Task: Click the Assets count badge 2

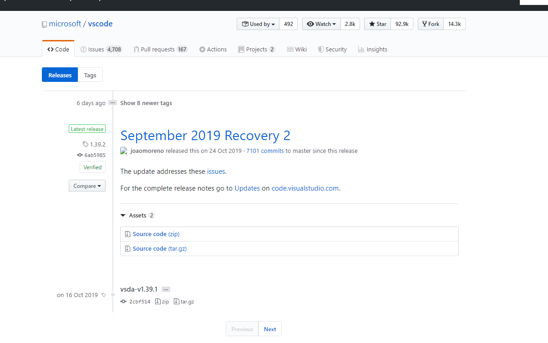Action: point(152,215)
